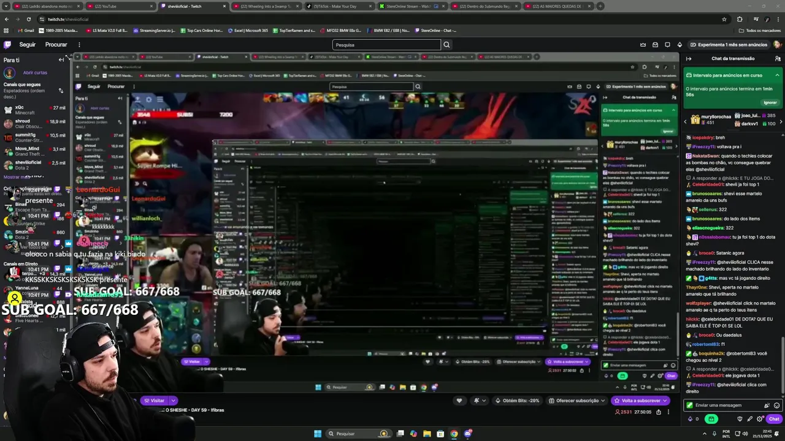This screenshot has height=441, width=785.
Task: Click the Obtém Bits -29% button
Action: (x=516, y=401)
